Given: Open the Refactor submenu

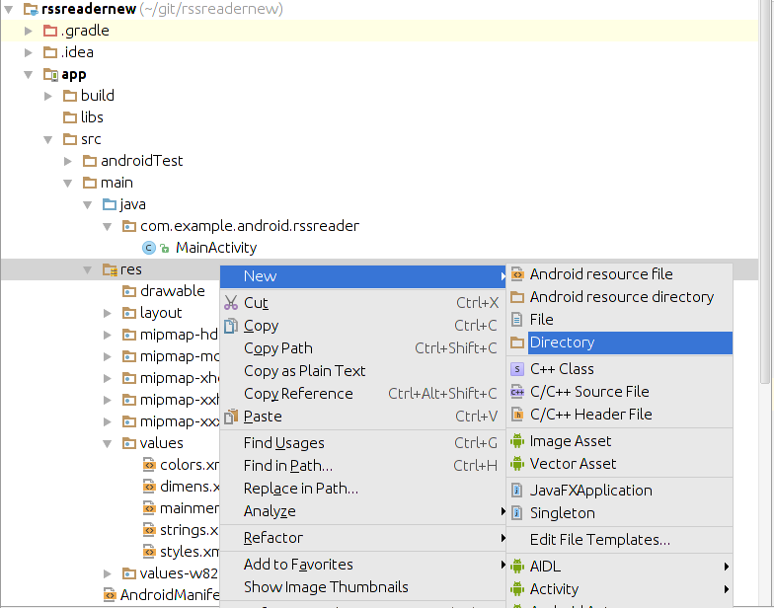Looking at the screenshot, I should click(x=362, y=538).
